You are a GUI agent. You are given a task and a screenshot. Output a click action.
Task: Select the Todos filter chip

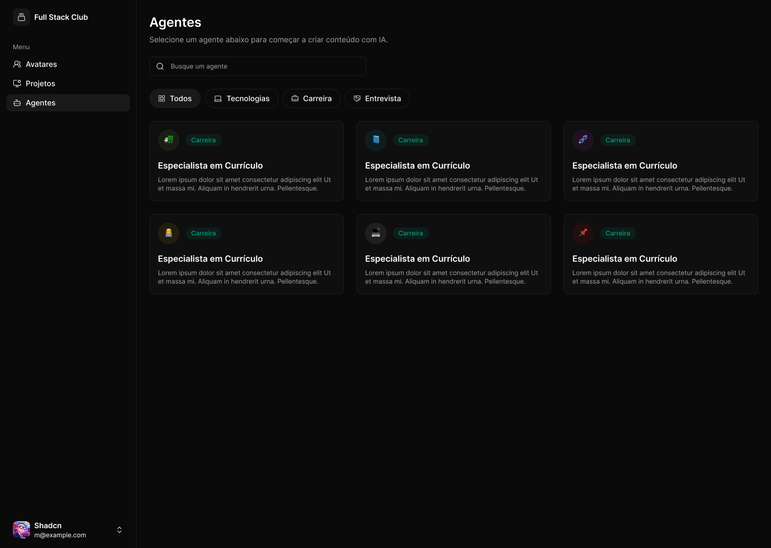tap(175, 98)
